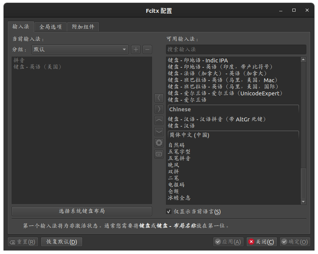The image size is (318, 254).
Task: Click scrollbar down arrow in available list
Action: coord(303,202)
